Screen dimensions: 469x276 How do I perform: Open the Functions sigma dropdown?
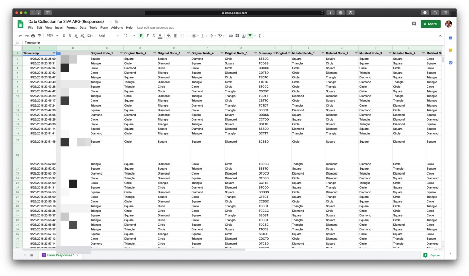click(261, 36)
